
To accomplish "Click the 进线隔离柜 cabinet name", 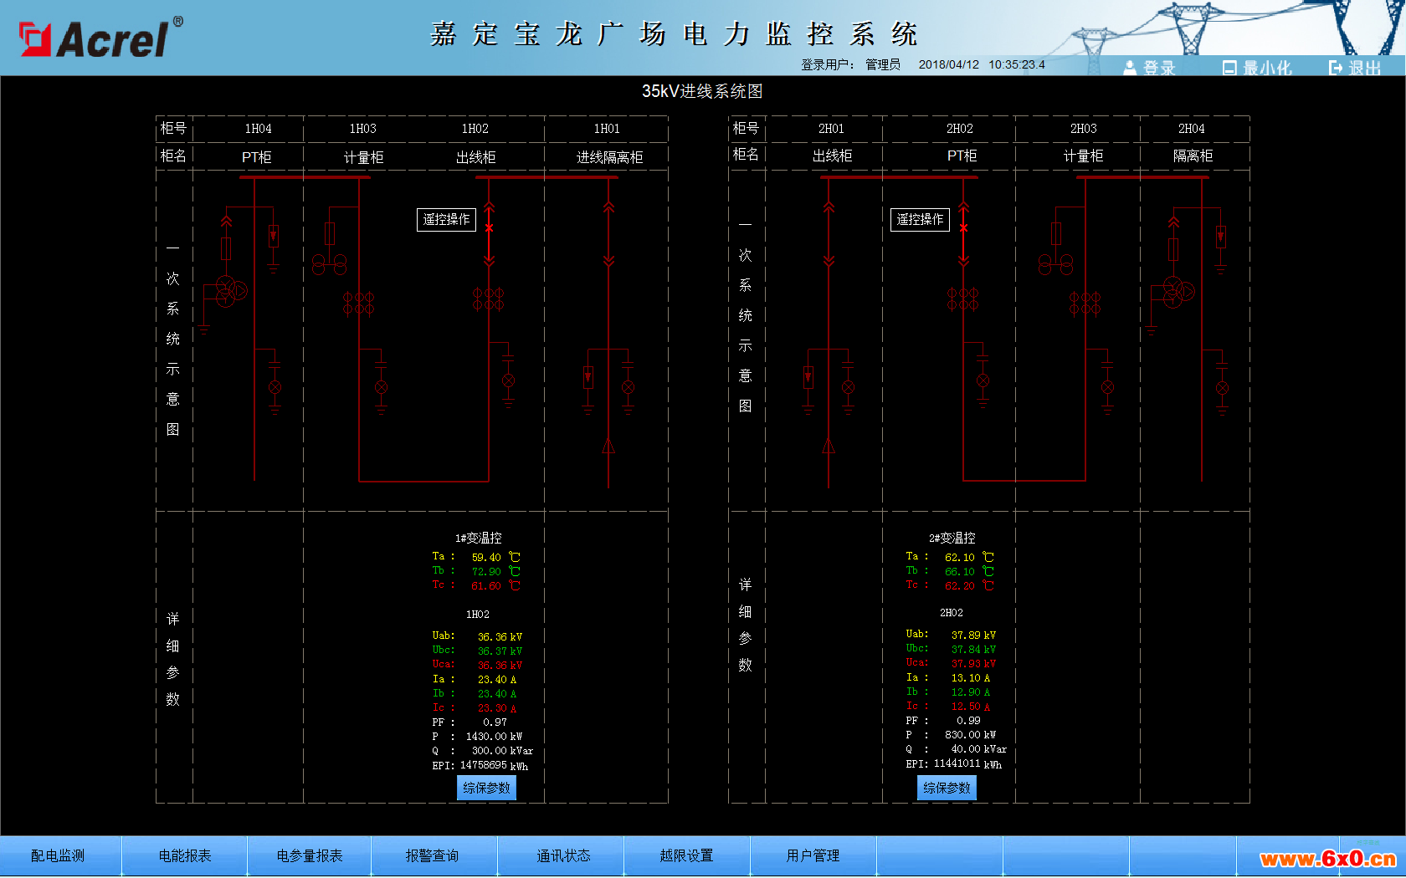I will 609,157.
